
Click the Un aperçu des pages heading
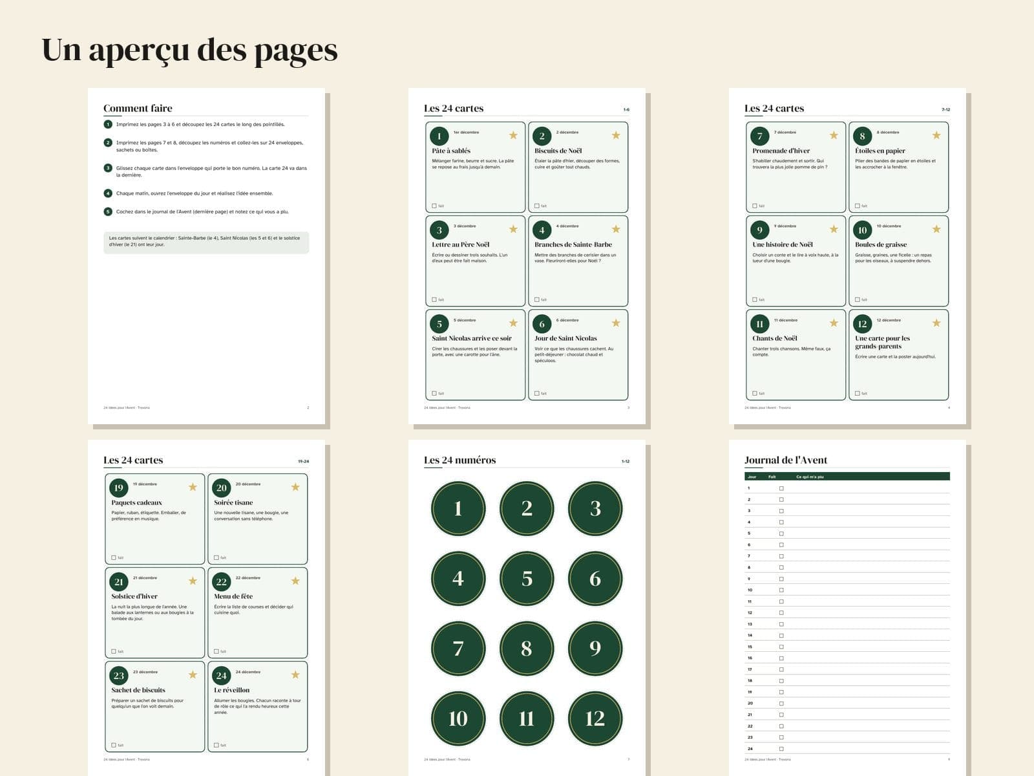click(x=189, y=50)
